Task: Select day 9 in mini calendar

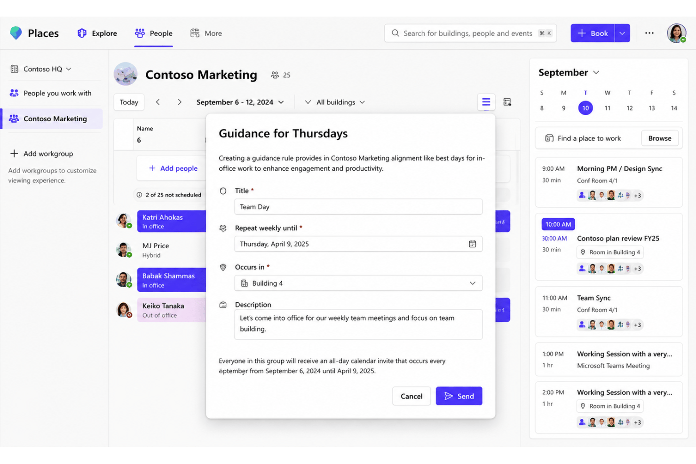Action: click(x=564, y=108)
